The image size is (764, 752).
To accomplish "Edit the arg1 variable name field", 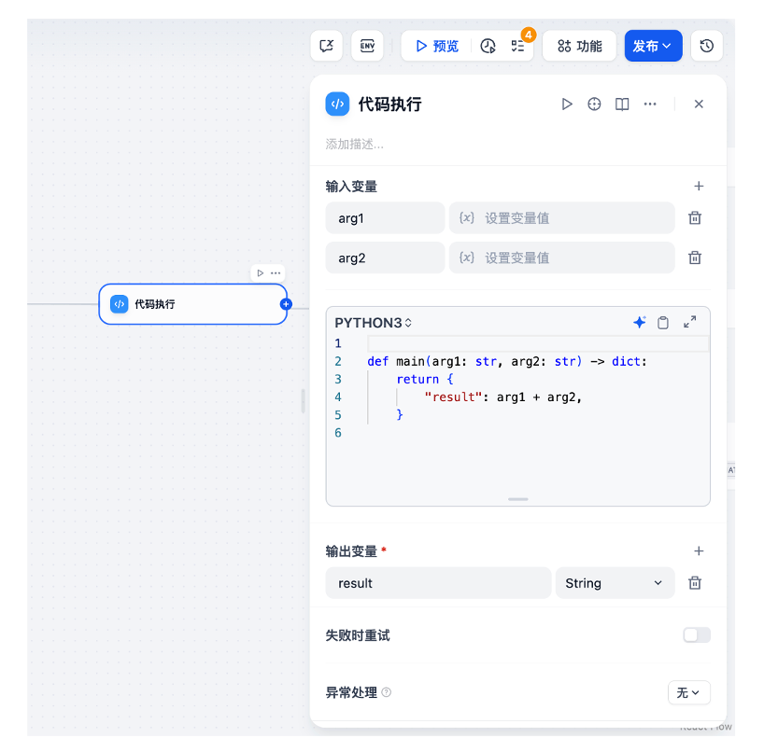I will (x=385, y=218).
